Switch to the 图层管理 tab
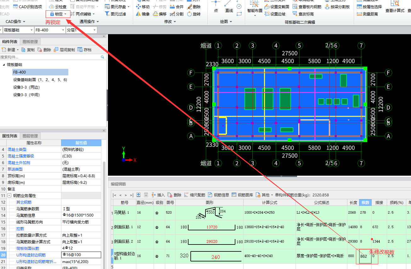 [x=30, y=136]
